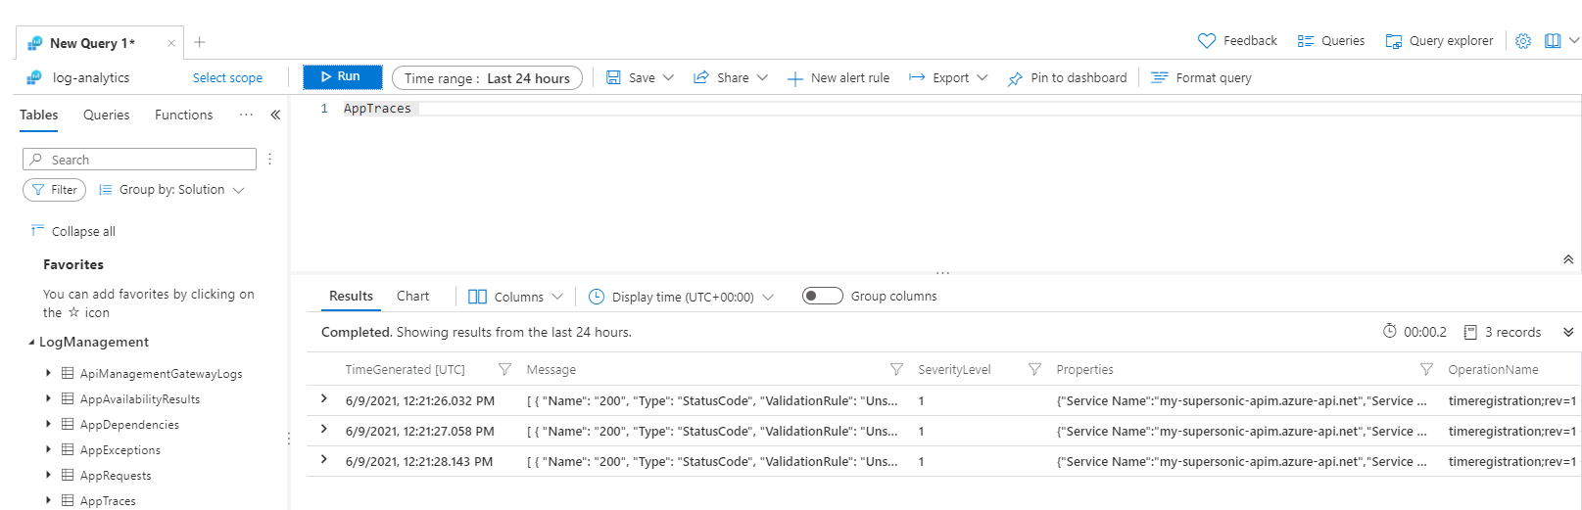Open the Feedback heart icon
Screen dimensions: 1582x510
(x=1207, y=41)
